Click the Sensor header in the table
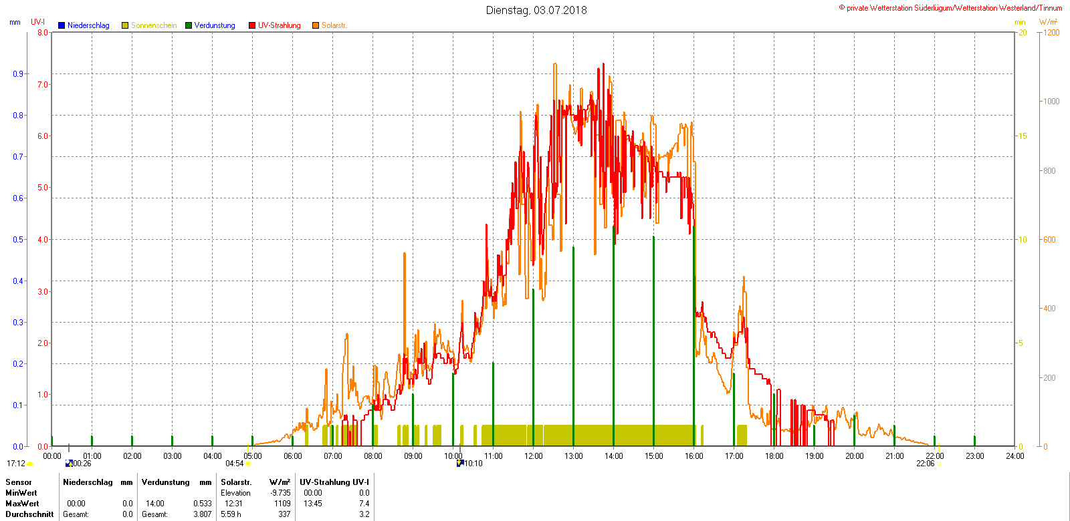The width and height of the screenshot is (1070, 521). [x=19, y=482]
